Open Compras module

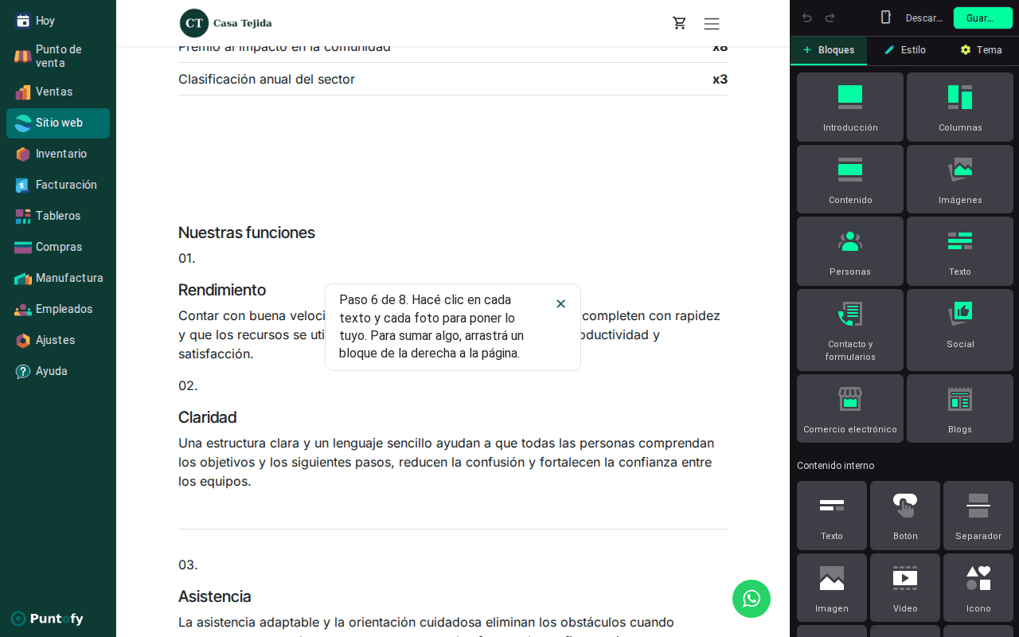click(x=58, y=247)
